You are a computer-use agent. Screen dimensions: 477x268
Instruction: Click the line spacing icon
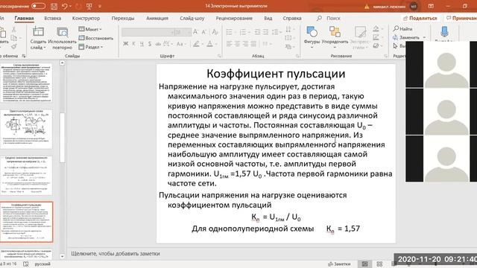276,32
